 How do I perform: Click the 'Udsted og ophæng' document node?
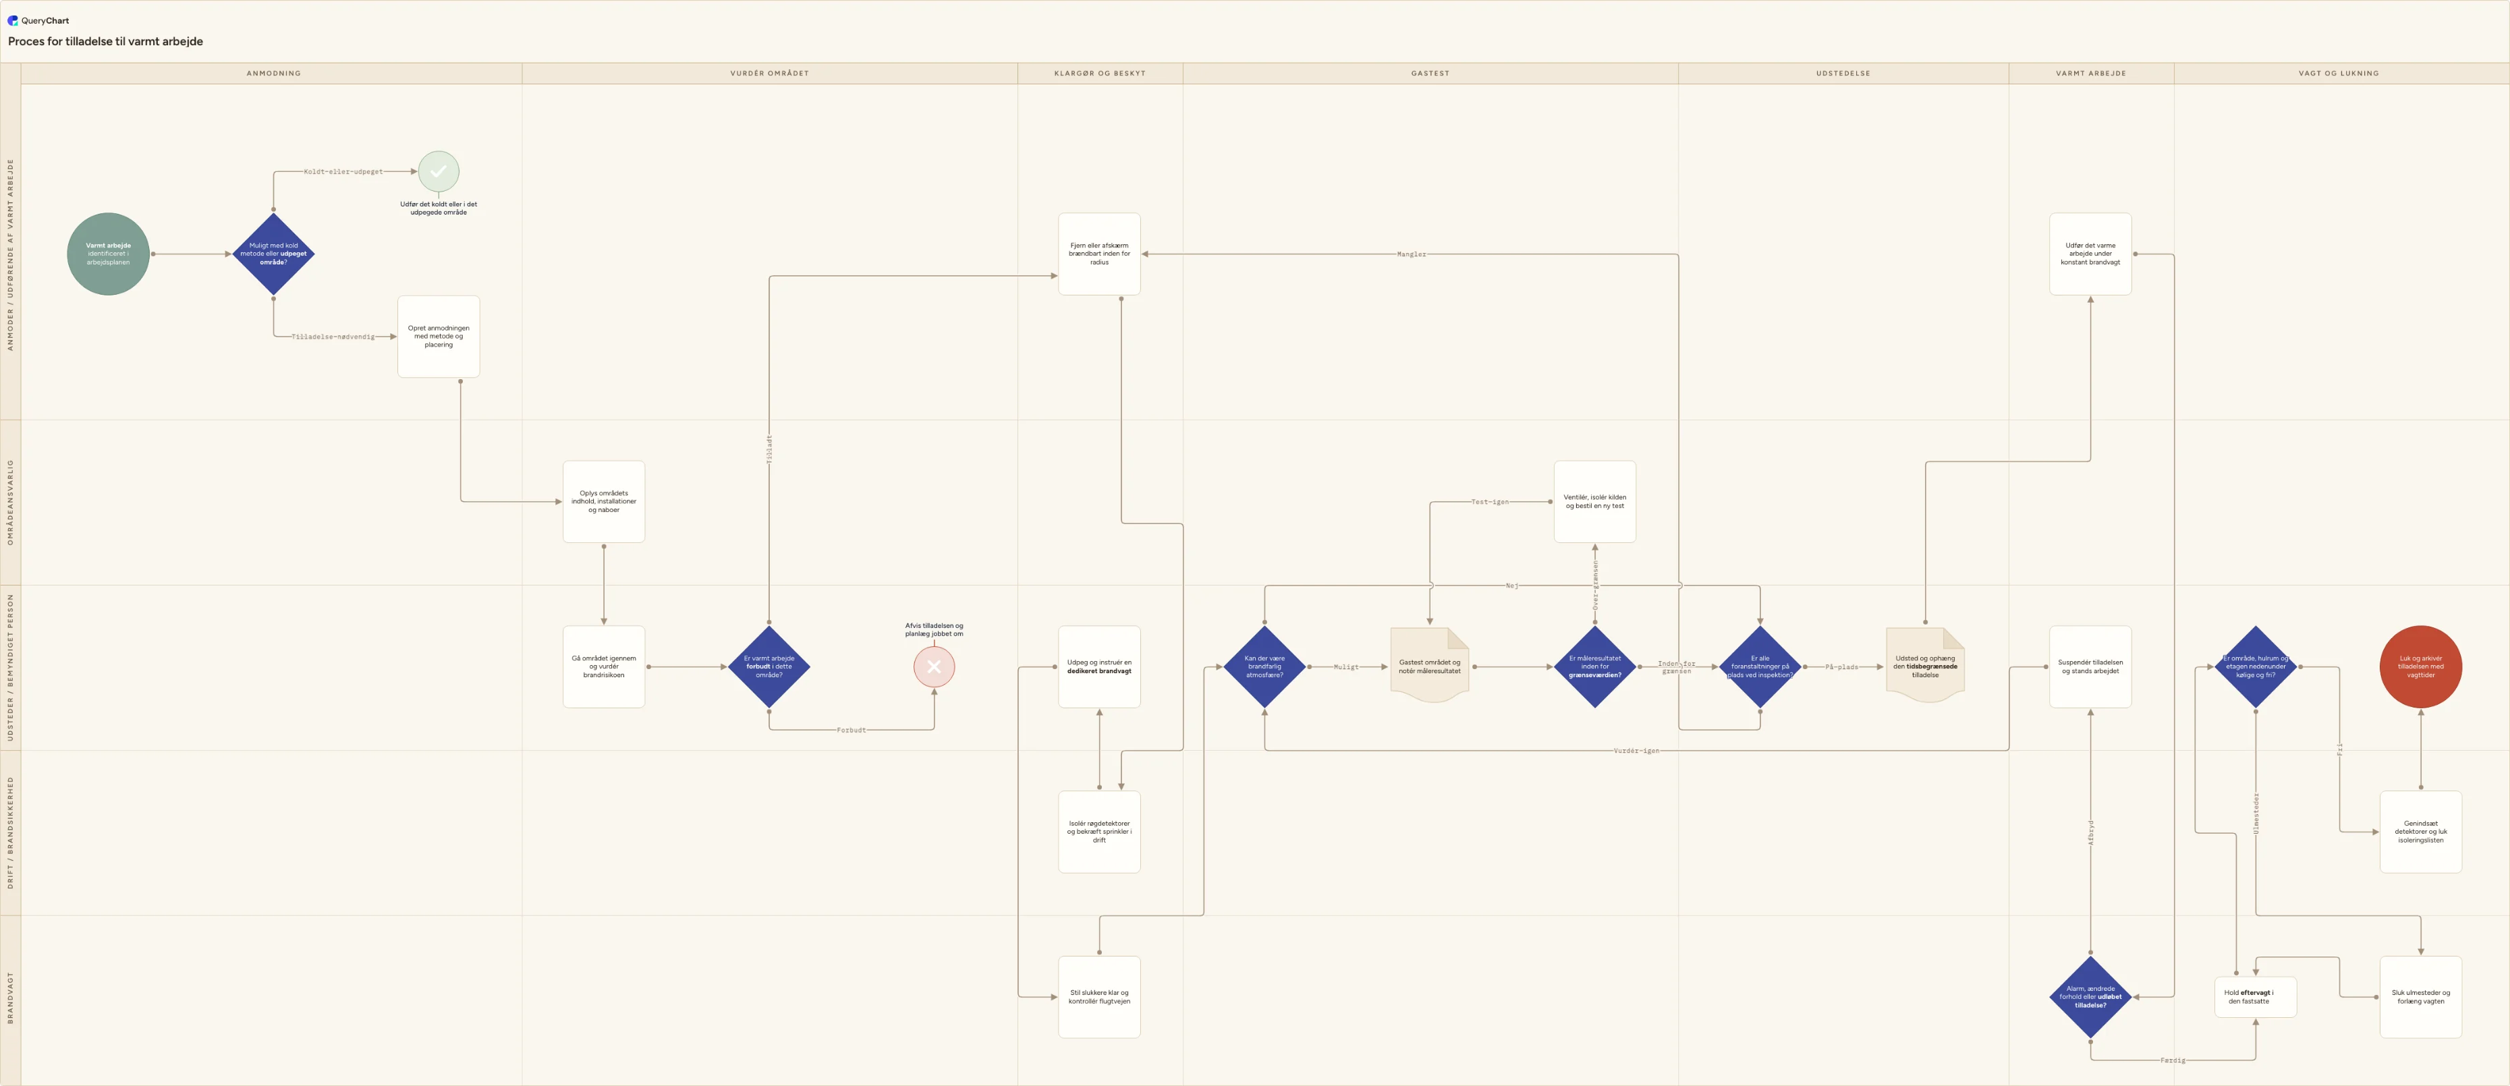point(1926,666)
